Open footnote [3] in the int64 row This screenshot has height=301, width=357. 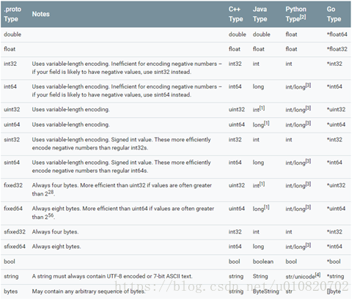(308, 85)
